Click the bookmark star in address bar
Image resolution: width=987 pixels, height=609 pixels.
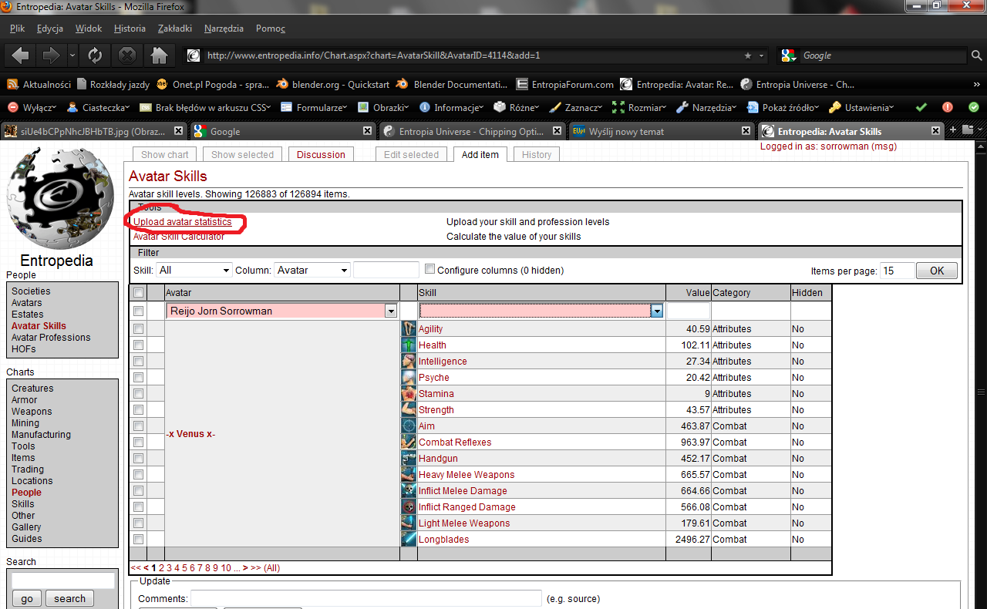point(747,56)
